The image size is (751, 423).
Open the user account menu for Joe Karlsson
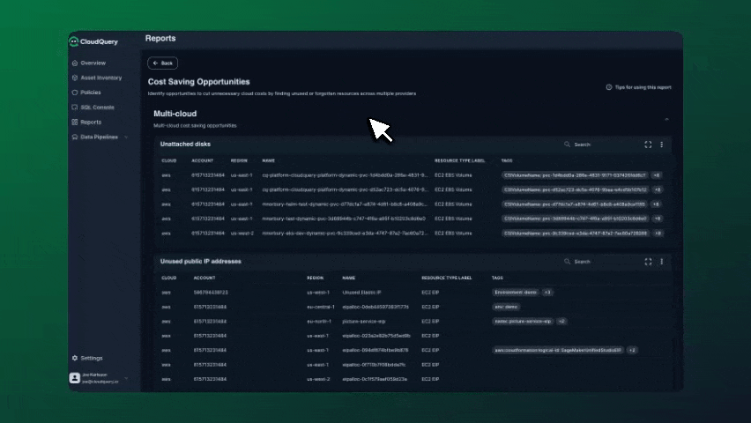(99, 378)
